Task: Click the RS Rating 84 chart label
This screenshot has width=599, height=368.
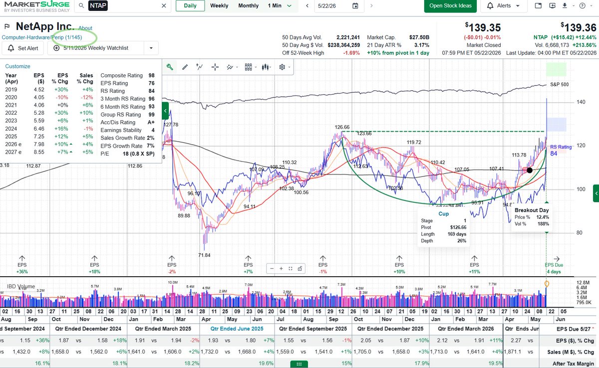Action: coord(561,150)
